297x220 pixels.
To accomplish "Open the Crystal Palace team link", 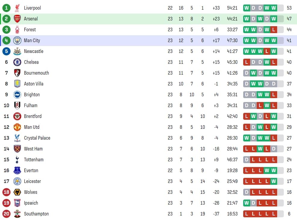I will coord(37,138).
